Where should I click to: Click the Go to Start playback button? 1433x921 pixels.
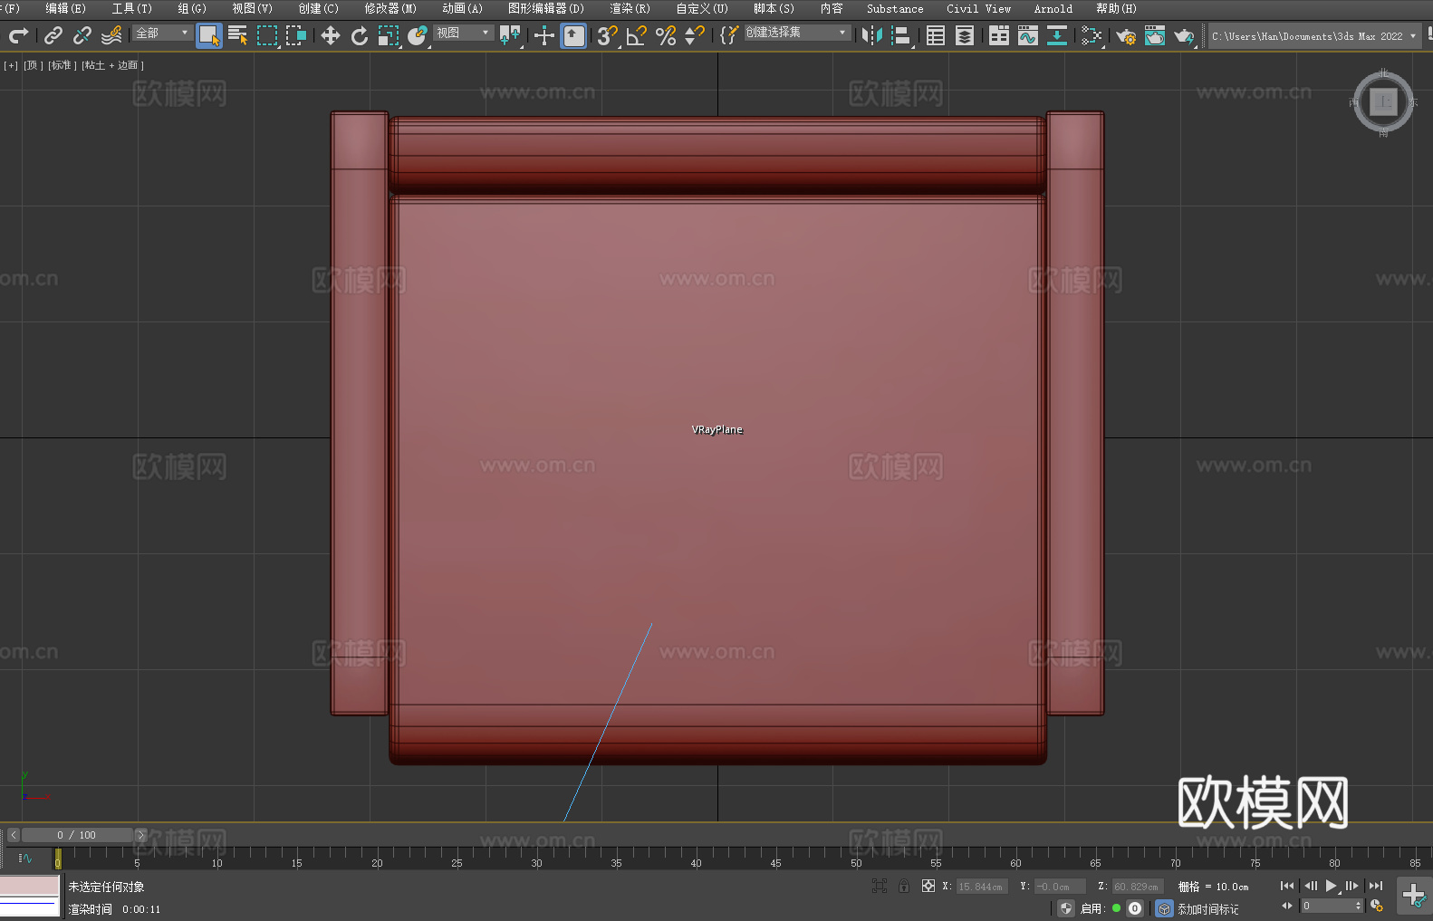tap(1286, 886)
